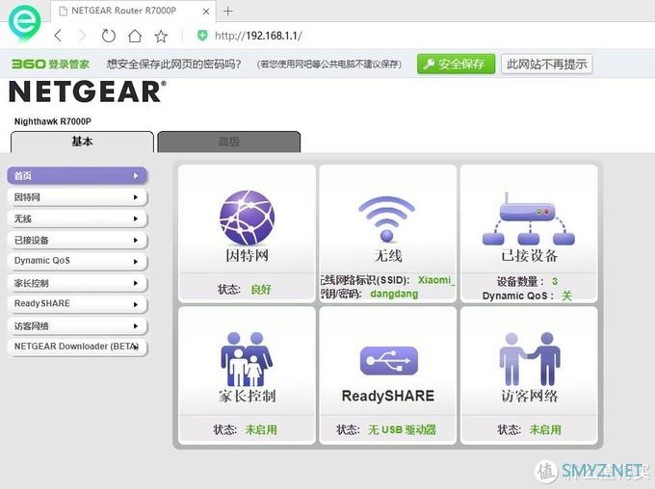Open 家长控制 in the sidebar menu
Viewport: 655px width, 489px height.
pos(78,283)
